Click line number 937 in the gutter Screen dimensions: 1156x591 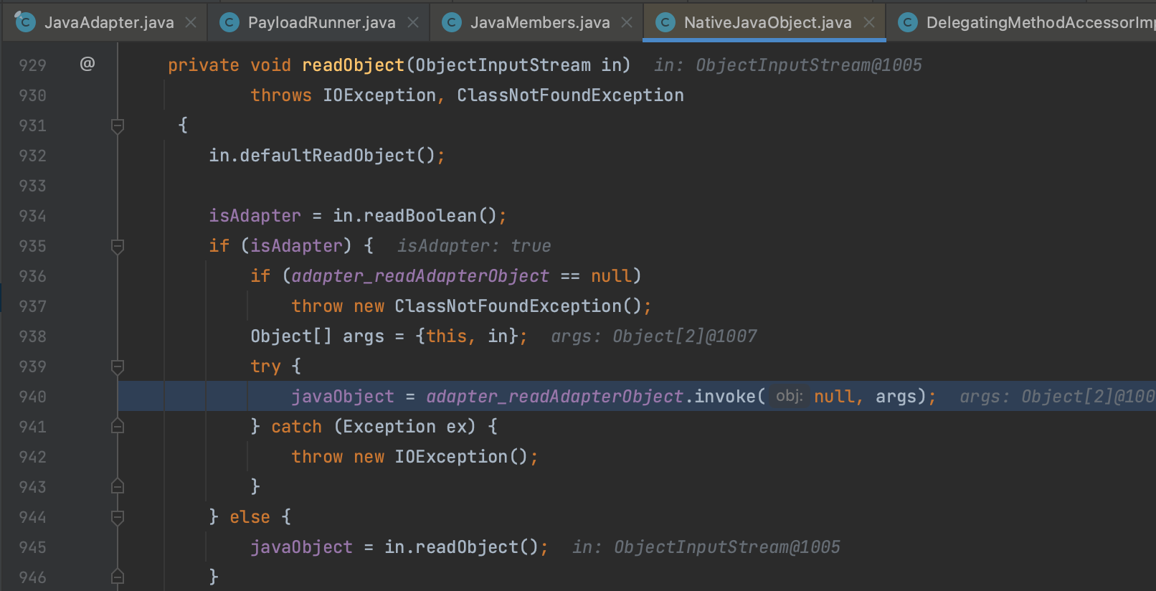click(x=32, y=306)
